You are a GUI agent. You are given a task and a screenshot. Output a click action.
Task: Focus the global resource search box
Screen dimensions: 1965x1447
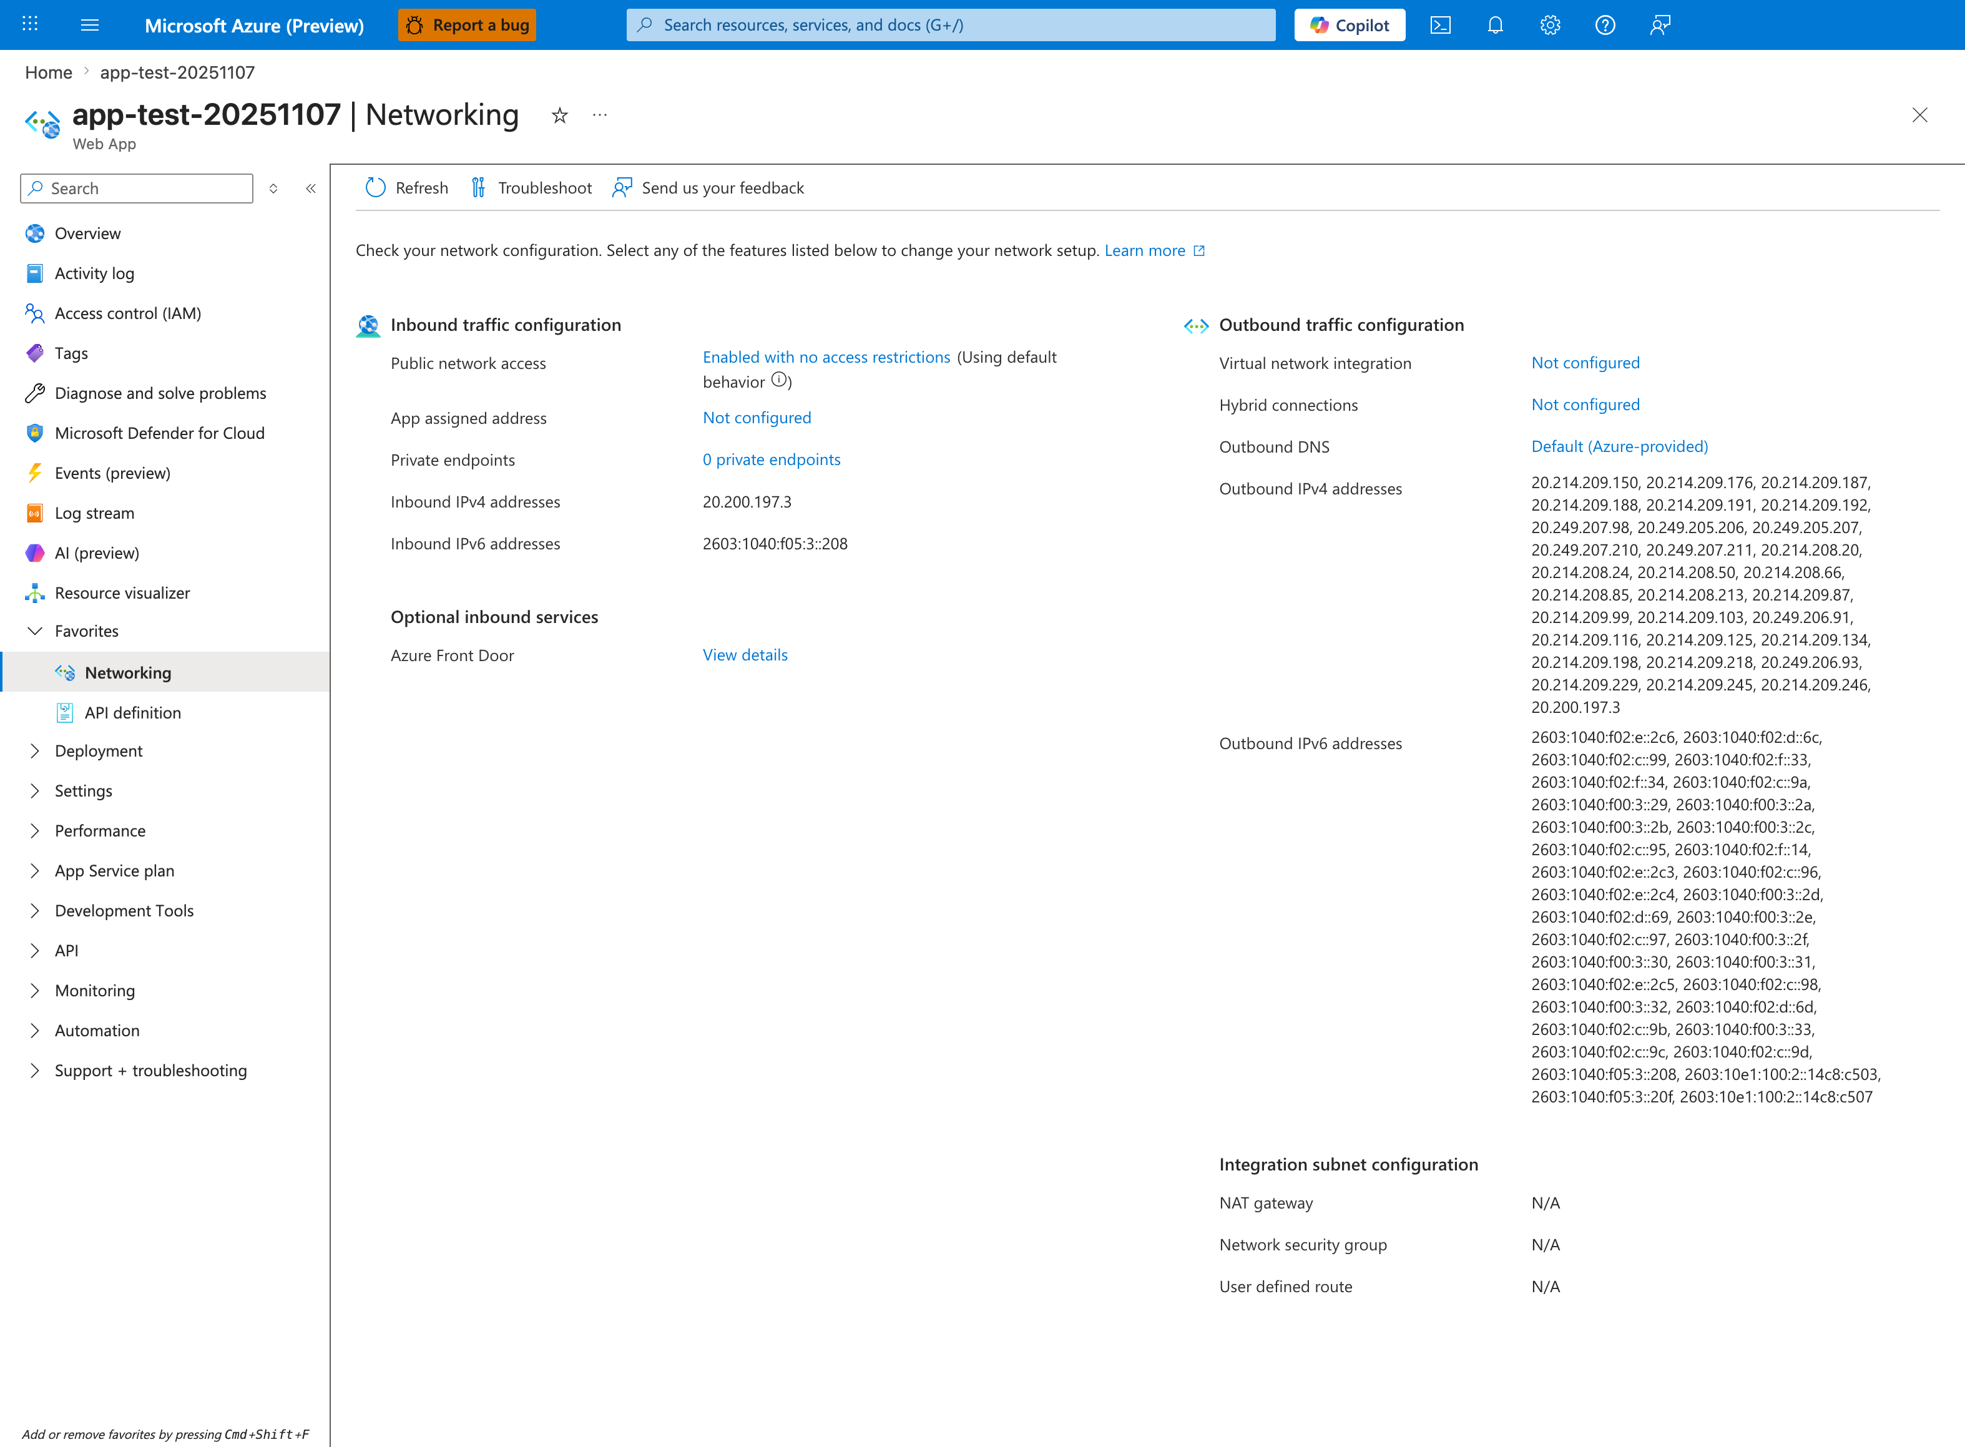tap(950, 24)
